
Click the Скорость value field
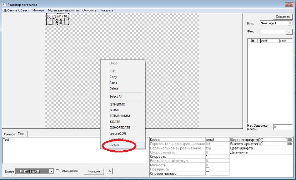pos(217,157)
